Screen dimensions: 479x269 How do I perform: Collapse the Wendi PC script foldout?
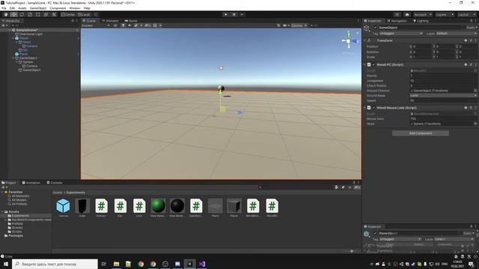point(364,65)
